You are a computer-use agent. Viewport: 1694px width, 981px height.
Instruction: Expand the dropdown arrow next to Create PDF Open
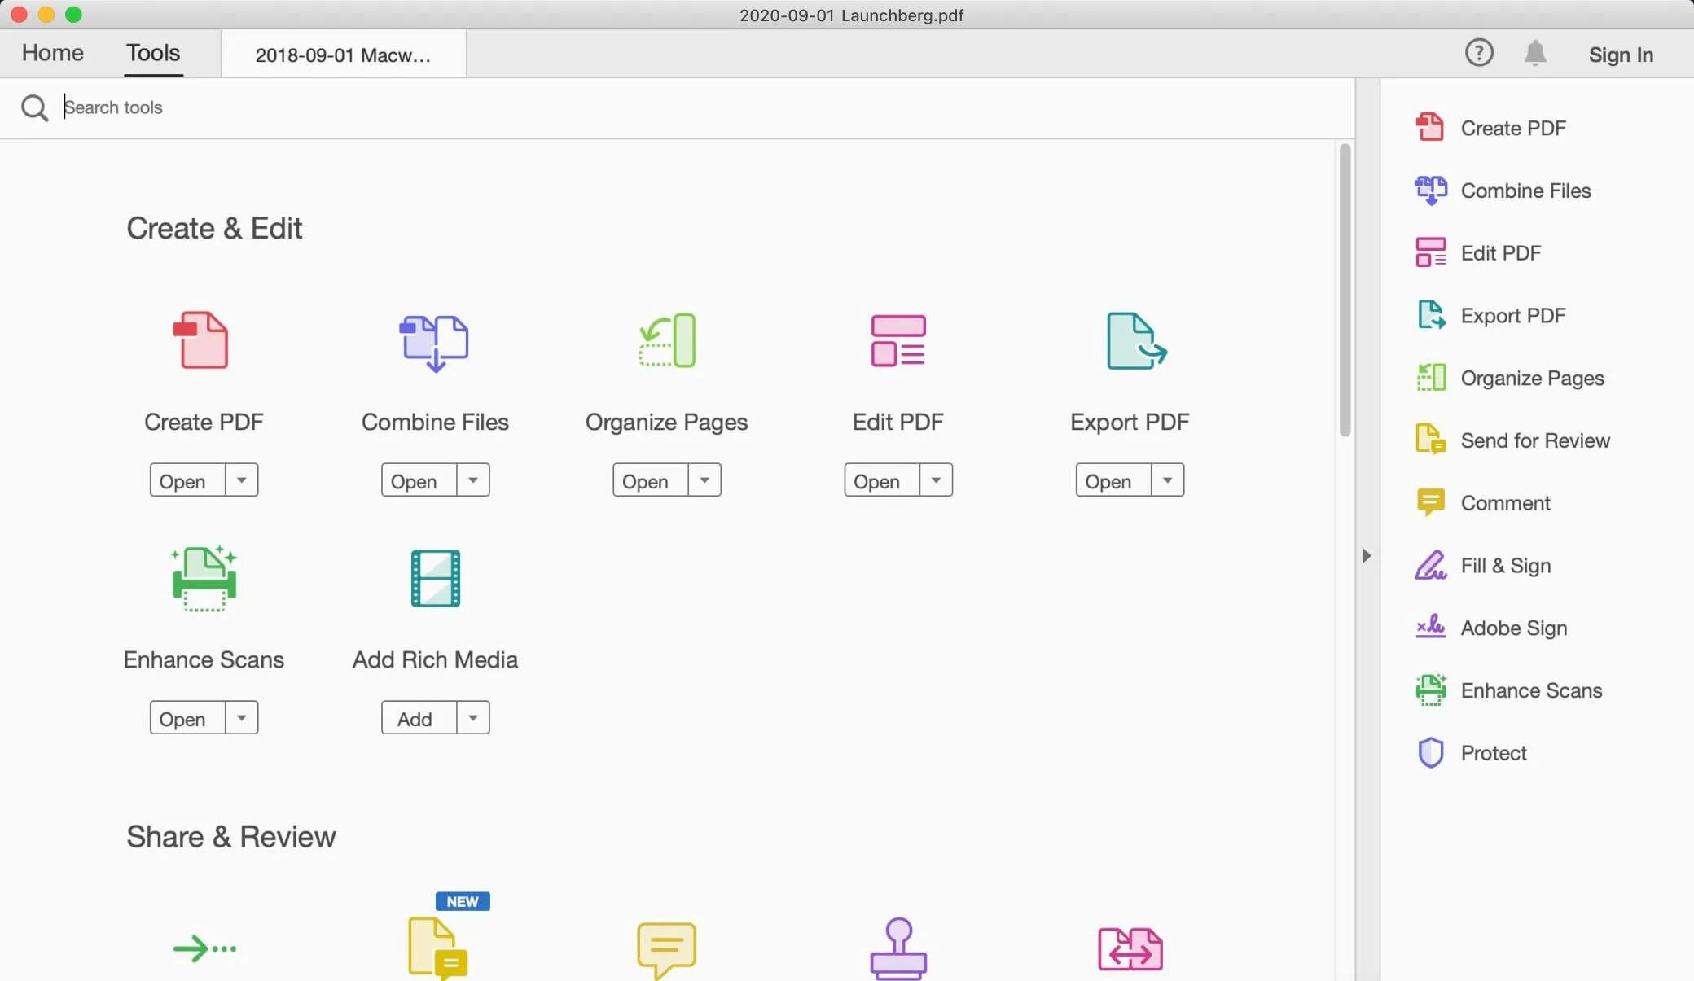click(x=241, y=480)
